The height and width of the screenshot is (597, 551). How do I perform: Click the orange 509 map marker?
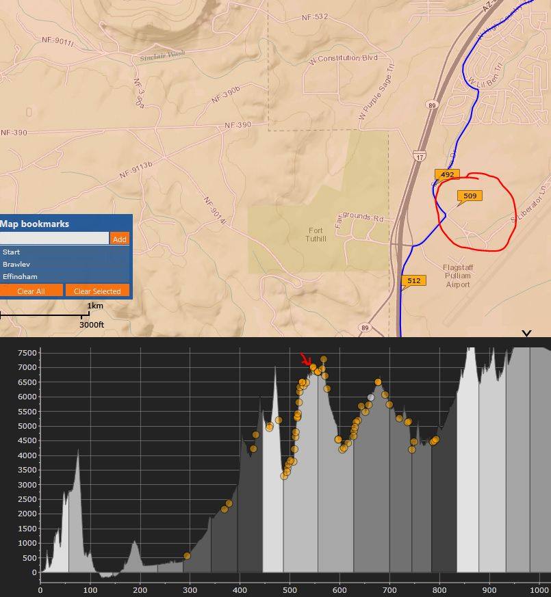(470, 196)
